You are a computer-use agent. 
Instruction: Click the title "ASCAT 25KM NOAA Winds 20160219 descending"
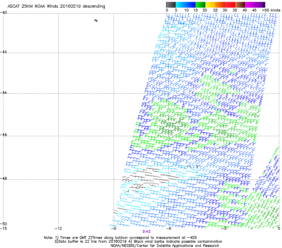[x=56, y=6]
